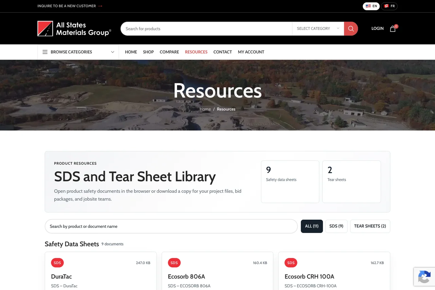Image resolution: width=435 pixels, height=290 pixels.
Task: Click the 9 documents count label
Action: (112, 244)
